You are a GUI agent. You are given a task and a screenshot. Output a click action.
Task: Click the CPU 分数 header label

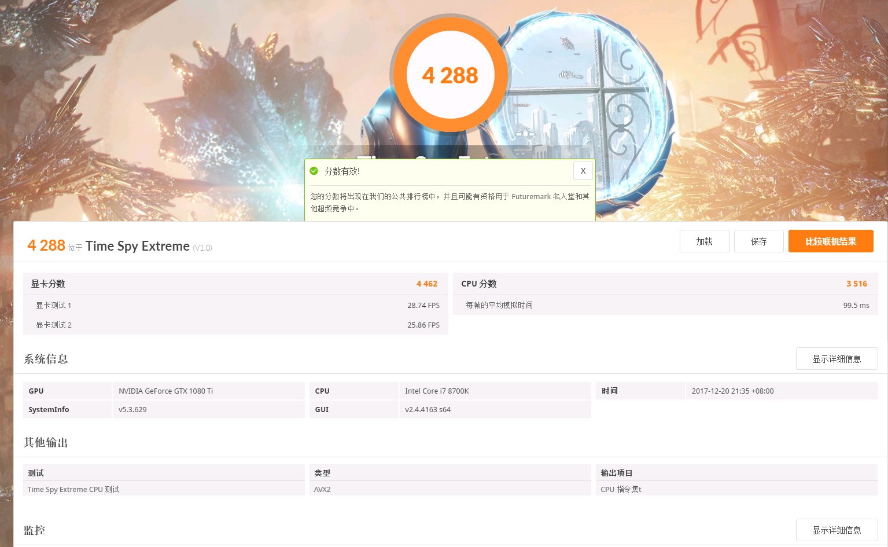pos(479,284)
